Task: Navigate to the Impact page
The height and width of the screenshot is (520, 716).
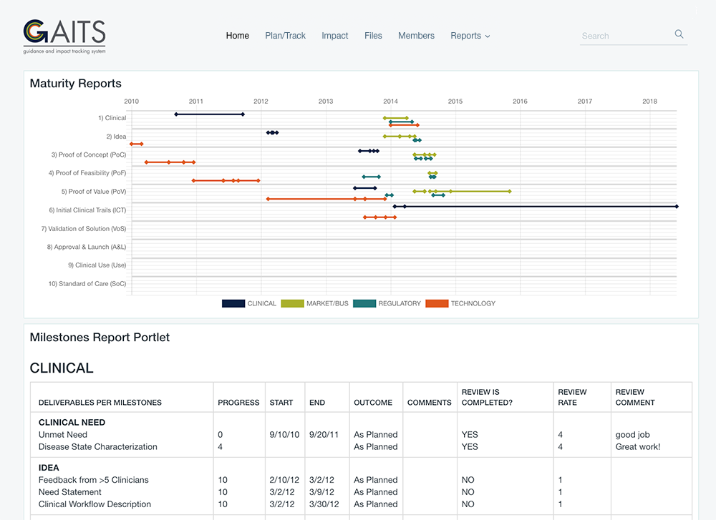Action: tap(335, 36)
